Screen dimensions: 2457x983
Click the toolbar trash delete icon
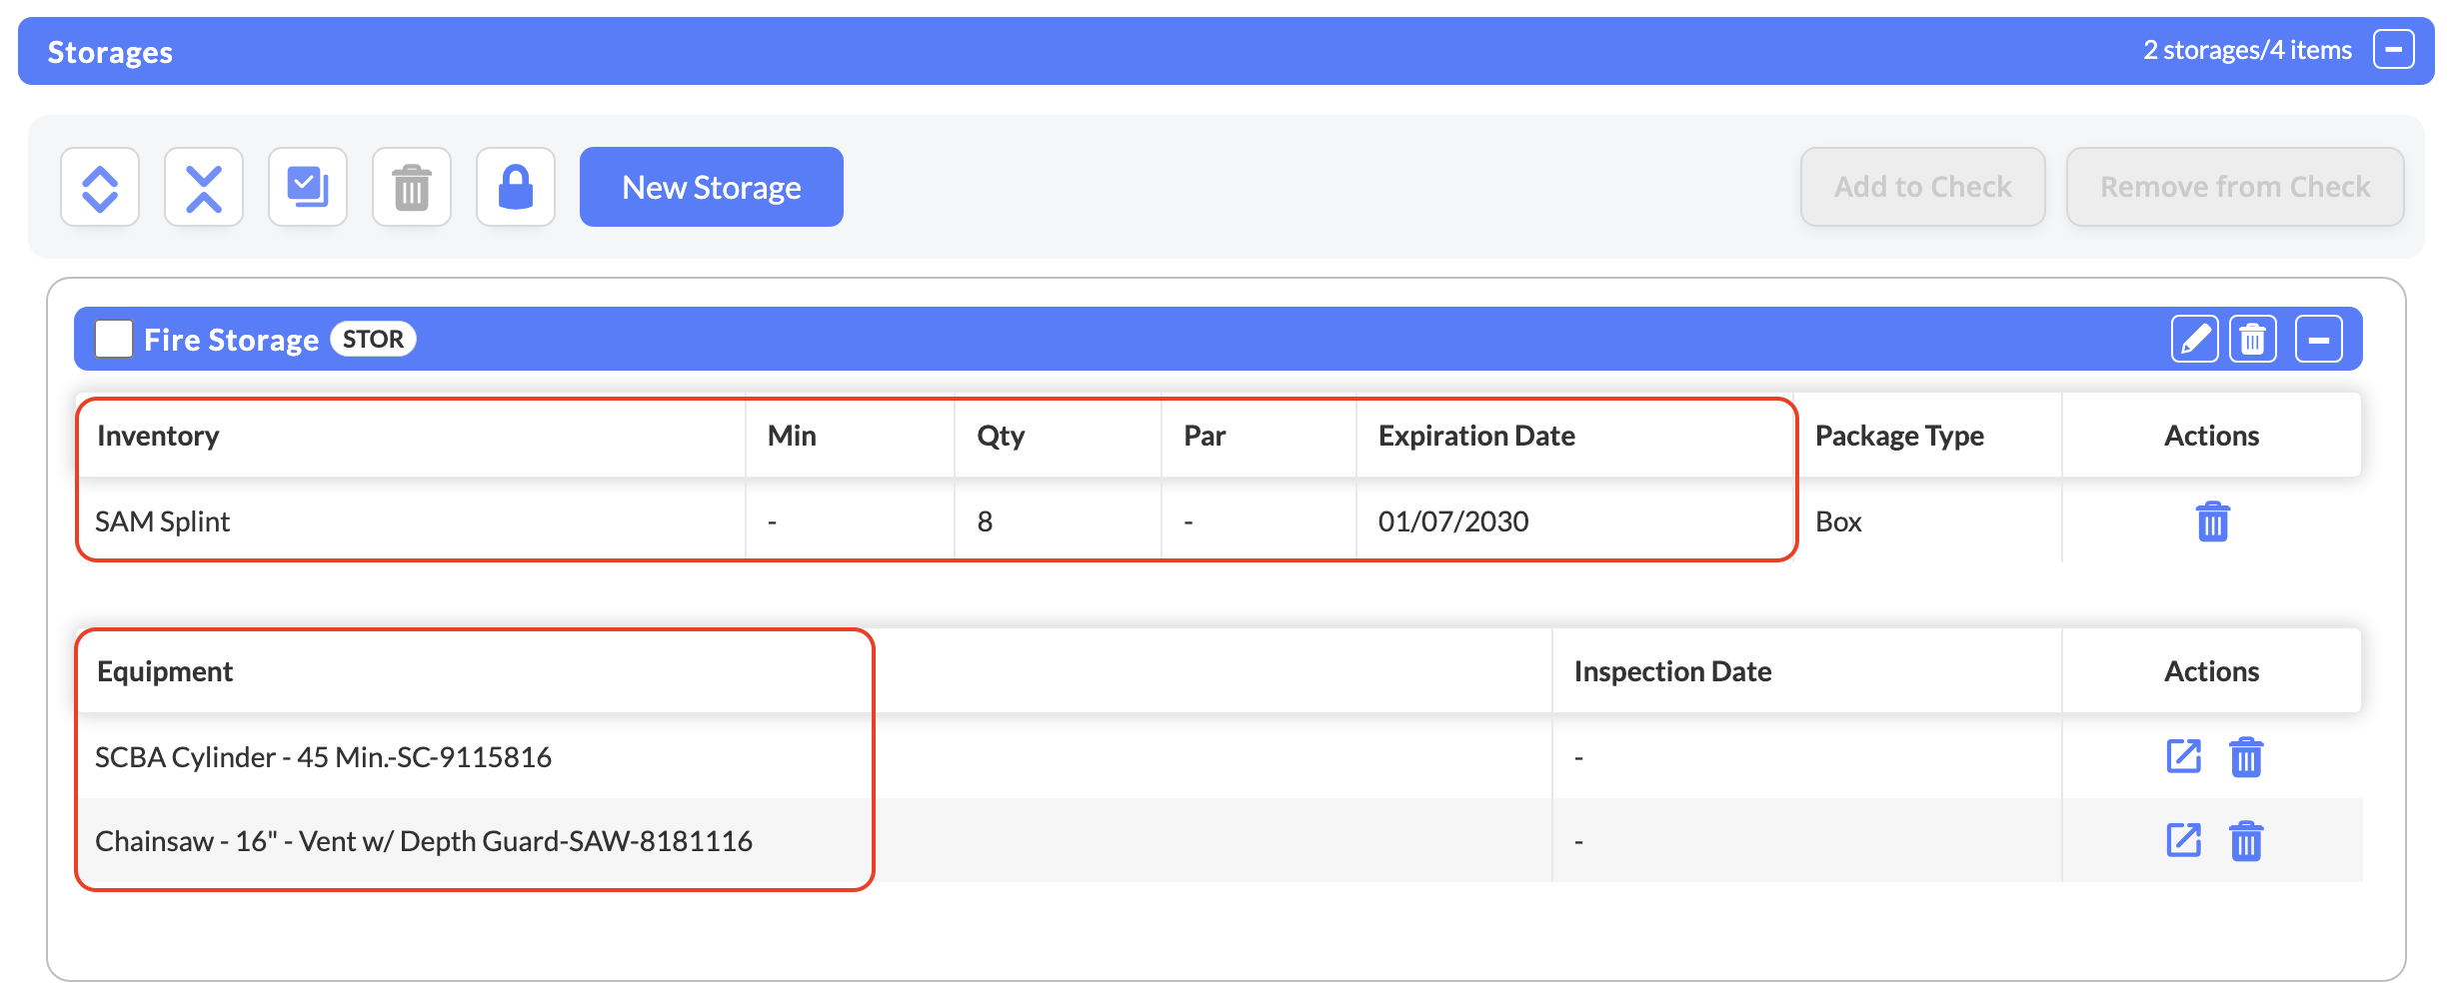pyautogui.click(x=412, y=188)
